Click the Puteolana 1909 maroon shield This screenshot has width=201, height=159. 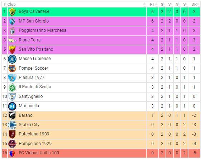12,134
